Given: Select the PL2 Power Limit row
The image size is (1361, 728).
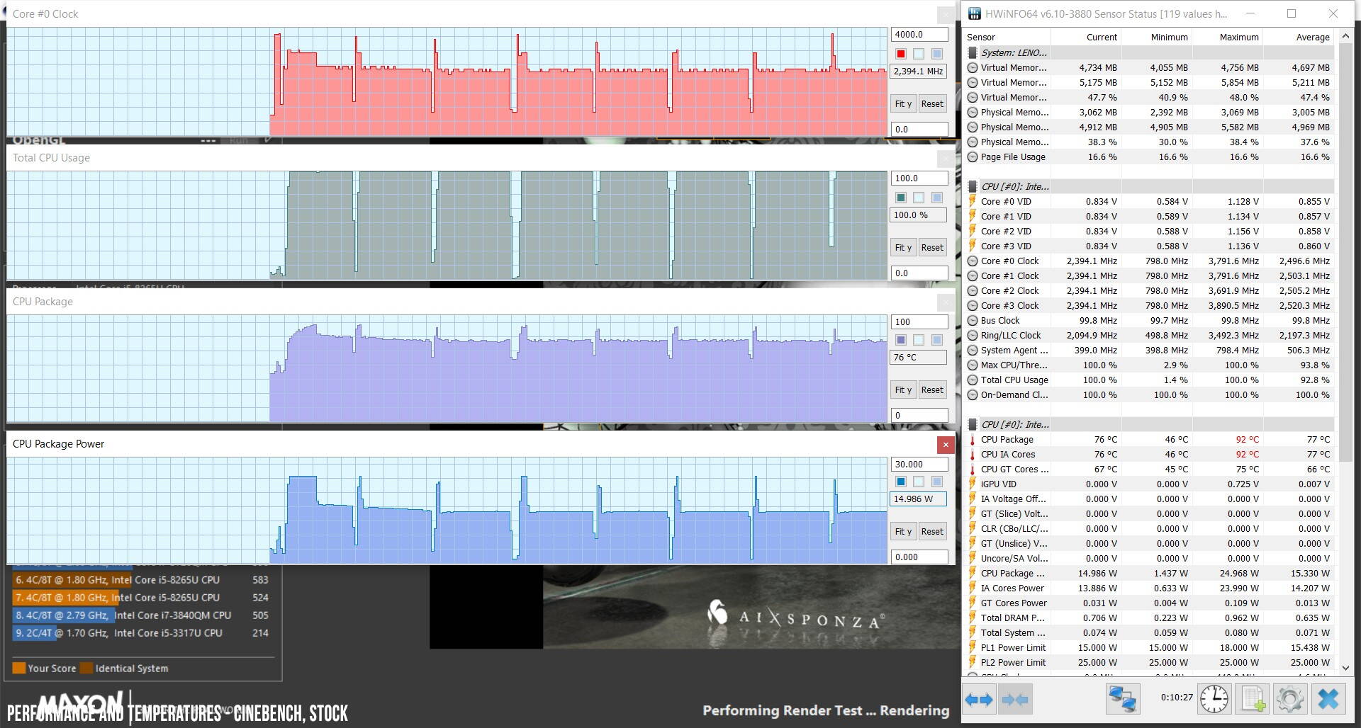Looking at the screenshot, I should click(x=1149, y=662).
